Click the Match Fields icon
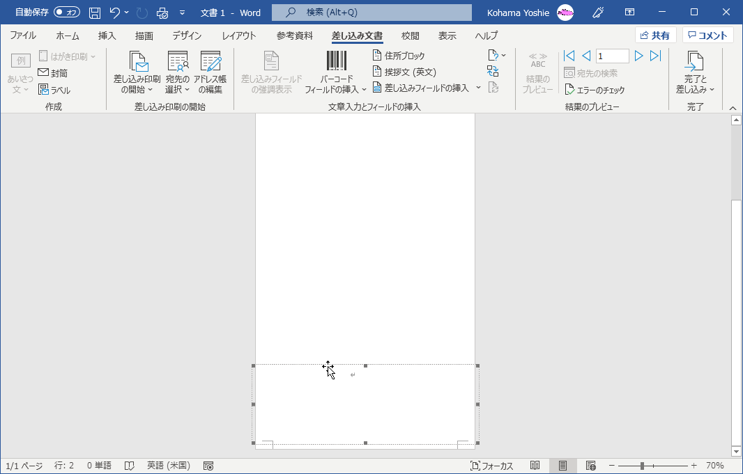Image resolution: width=743 pixels, height=474 pixels. tap(493, 72)
